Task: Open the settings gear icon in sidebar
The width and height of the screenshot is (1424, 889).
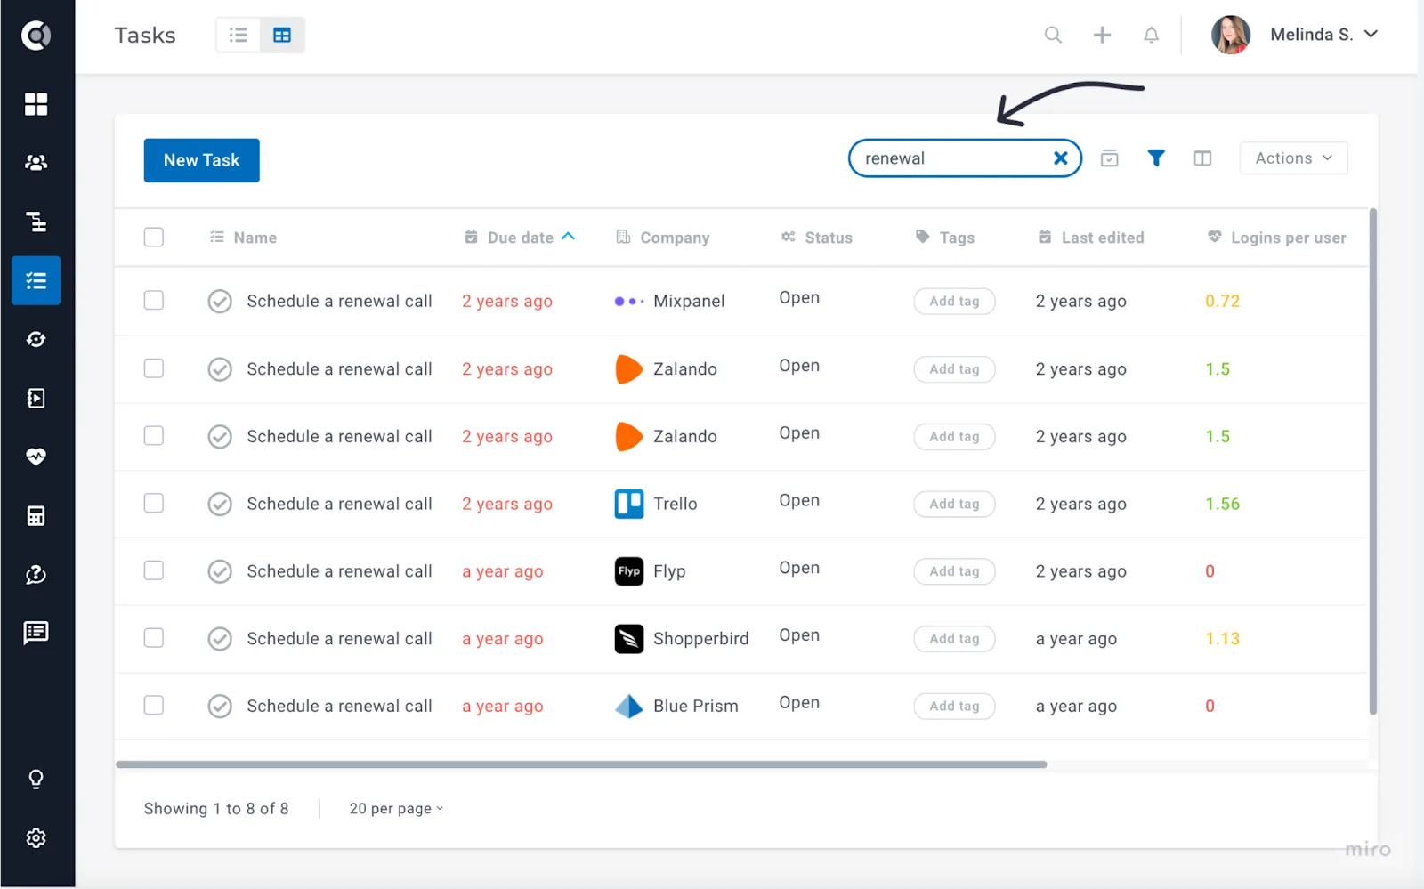Action: (36, 838)
